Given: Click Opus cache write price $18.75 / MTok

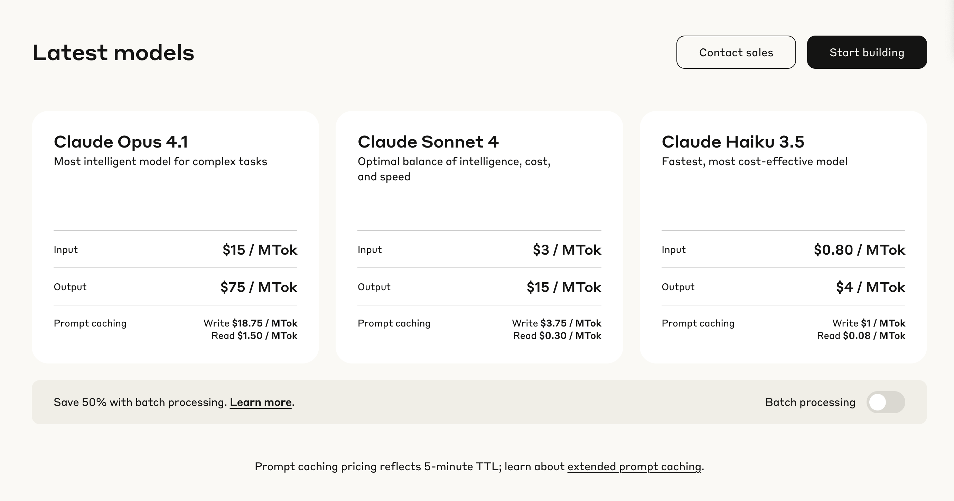Looking at the screenshot, I should point(265,323).
